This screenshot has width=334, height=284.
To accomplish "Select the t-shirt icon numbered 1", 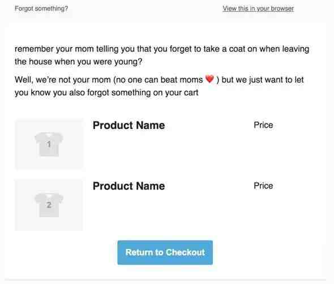I will pos(49,144).
